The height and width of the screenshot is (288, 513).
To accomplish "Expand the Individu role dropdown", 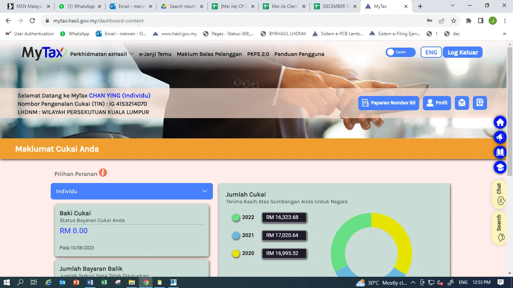I will coord(132,191).
